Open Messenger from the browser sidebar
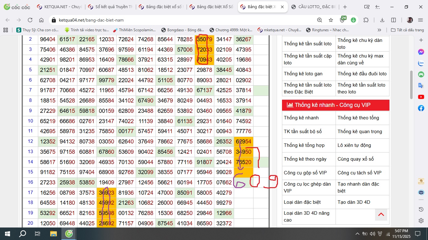428x240 pixels. tap(421, 52)
